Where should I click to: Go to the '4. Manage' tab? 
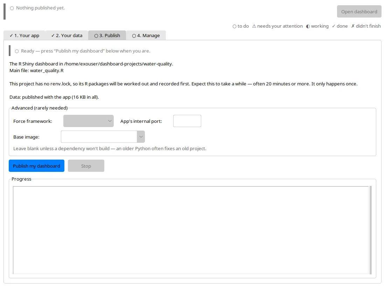146,35
